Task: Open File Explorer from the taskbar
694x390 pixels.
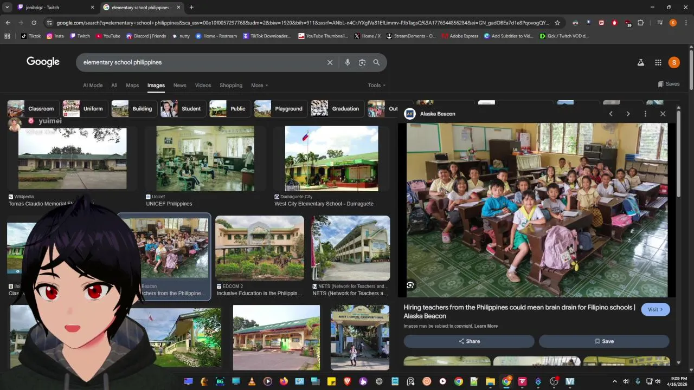Action: coord(490,381)
